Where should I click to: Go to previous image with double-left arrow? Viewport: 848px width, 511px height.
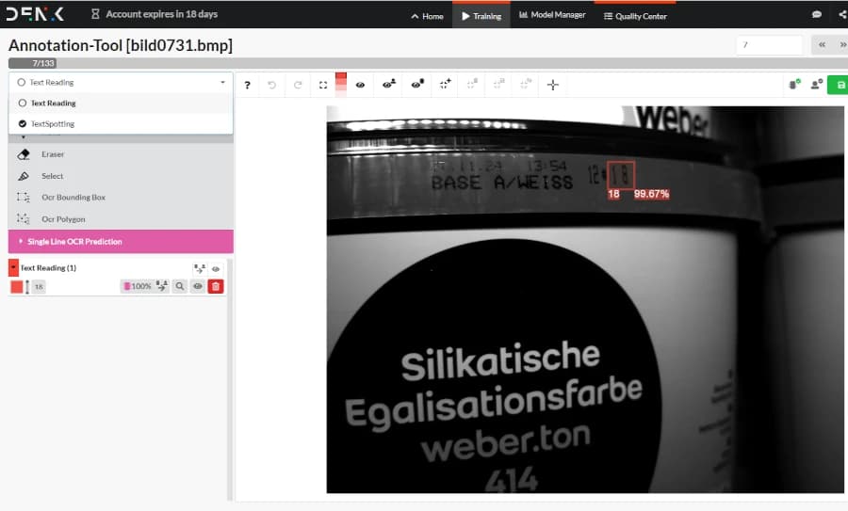822,44
